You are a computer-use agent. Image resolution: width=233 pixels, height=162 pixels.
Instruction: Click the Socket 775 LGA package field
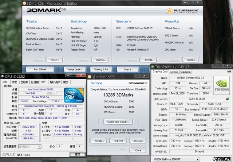[40, 97]
